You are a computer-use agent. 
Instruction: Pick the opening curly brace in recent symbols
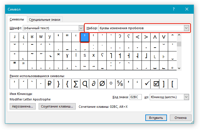click(x=67, y=84)
